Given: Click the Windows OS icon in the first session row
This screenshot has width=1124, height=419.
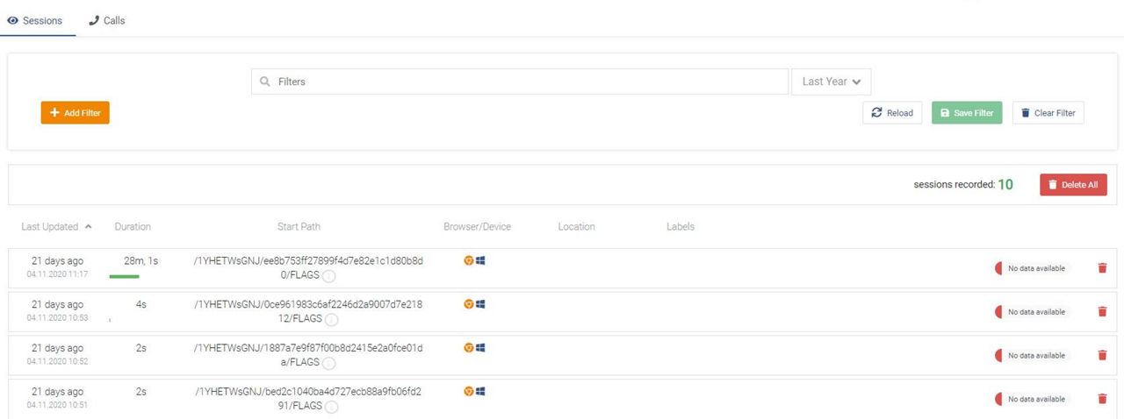Looking at the screenshot, I should [480, 260].
